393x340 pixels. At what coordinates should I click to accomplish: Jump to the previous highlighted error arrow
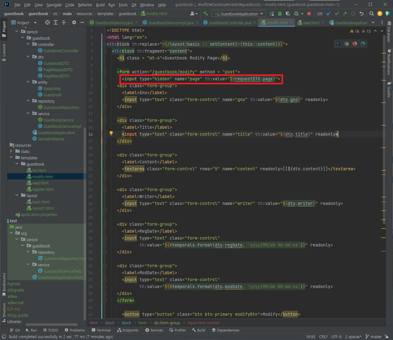[375, 31]
